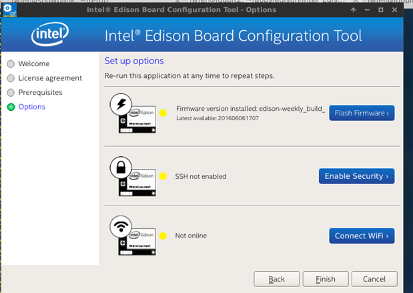Click the Set up options heading
The image size is (413, 293).
133,61
